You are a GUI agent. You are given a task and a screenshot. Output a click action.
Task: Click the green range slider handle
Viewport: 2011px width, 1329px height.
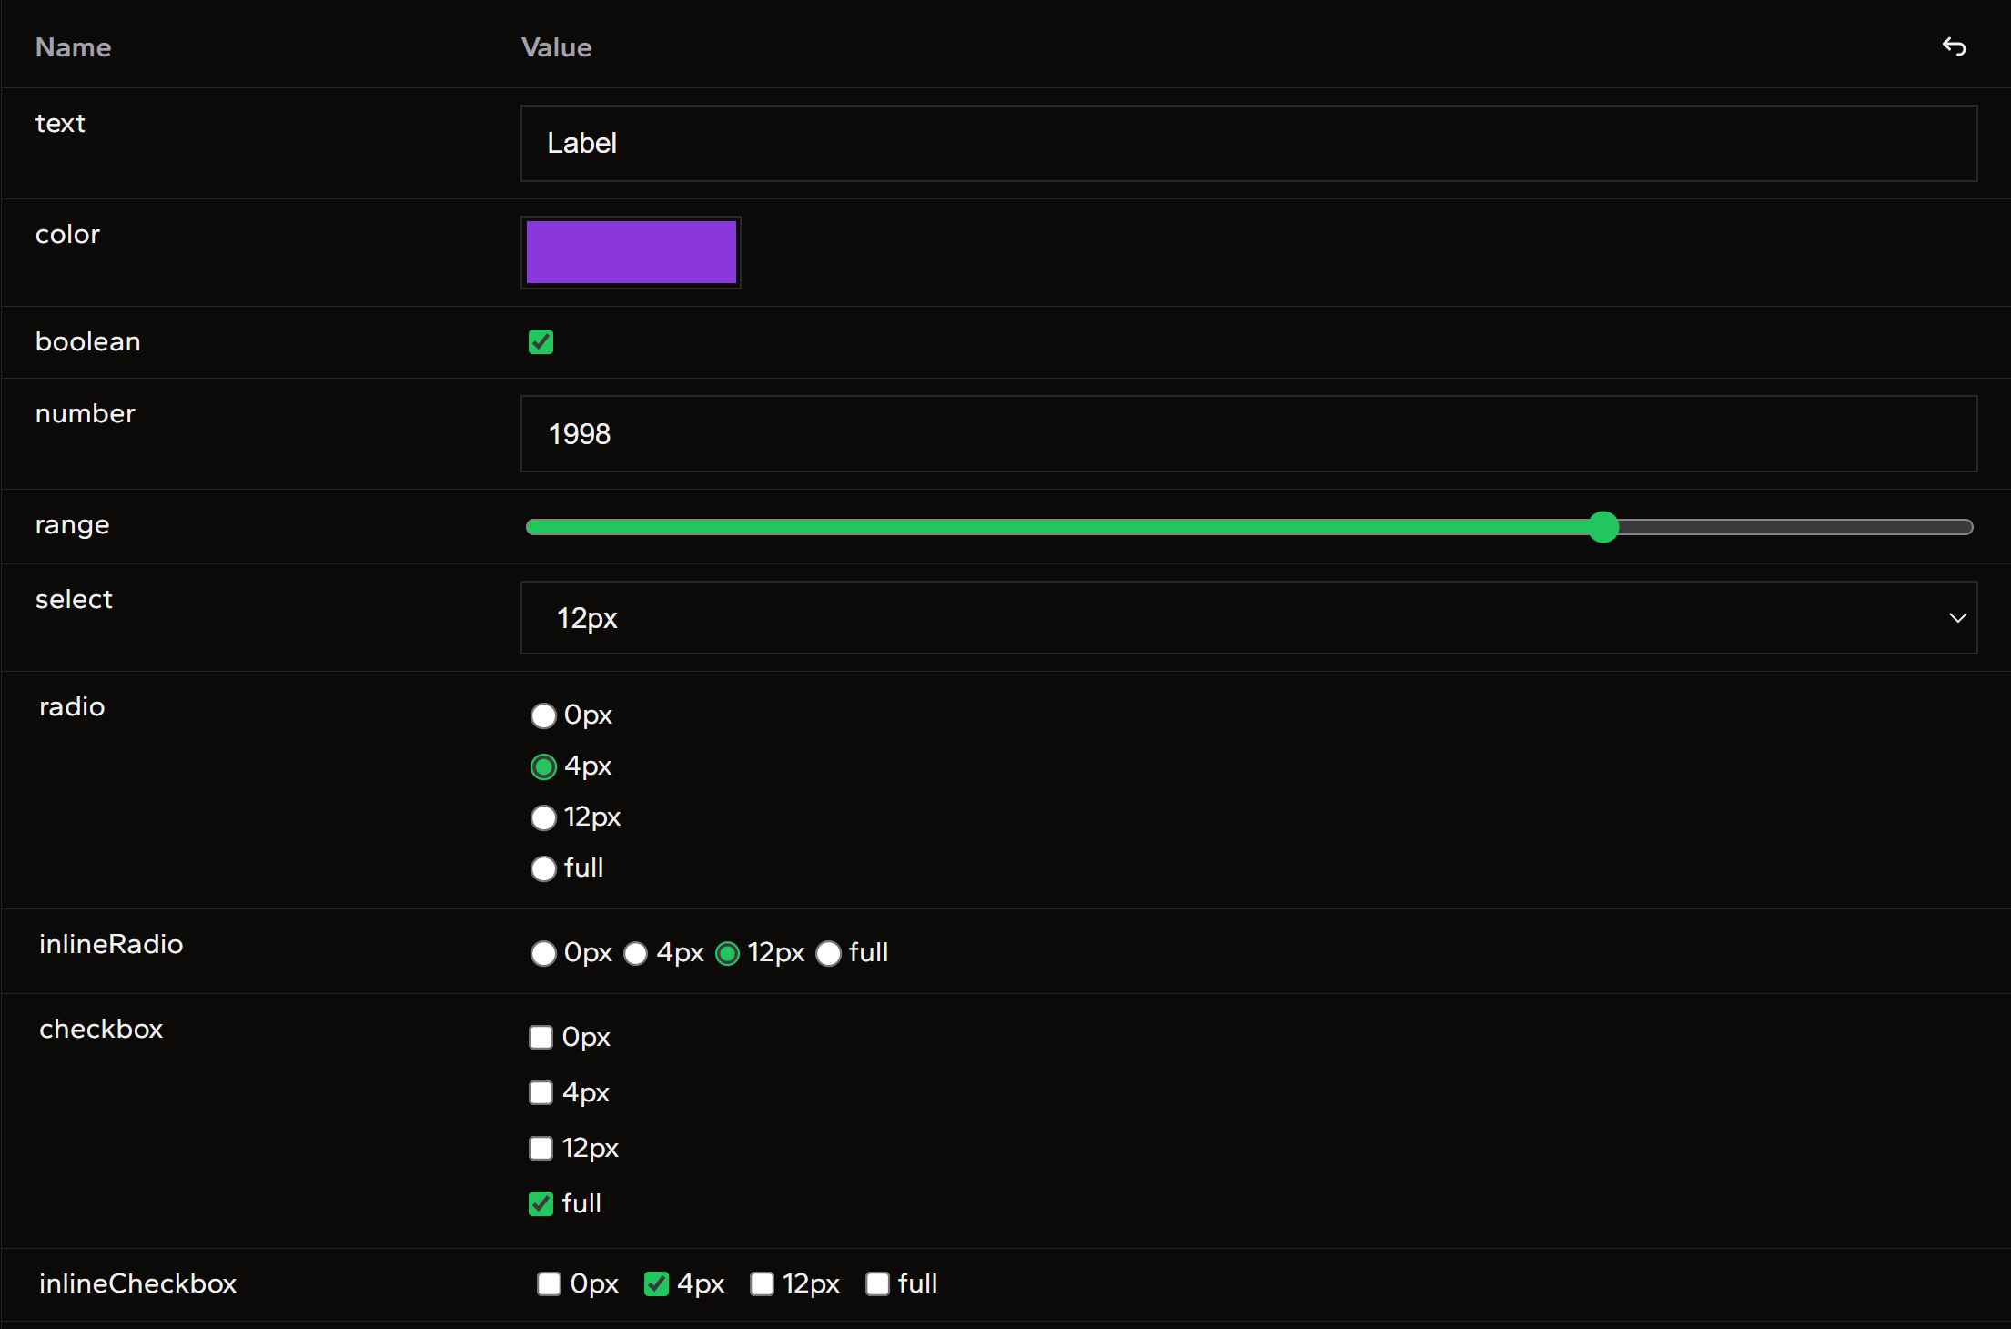pyautogui.click(x=1603, y=527)
